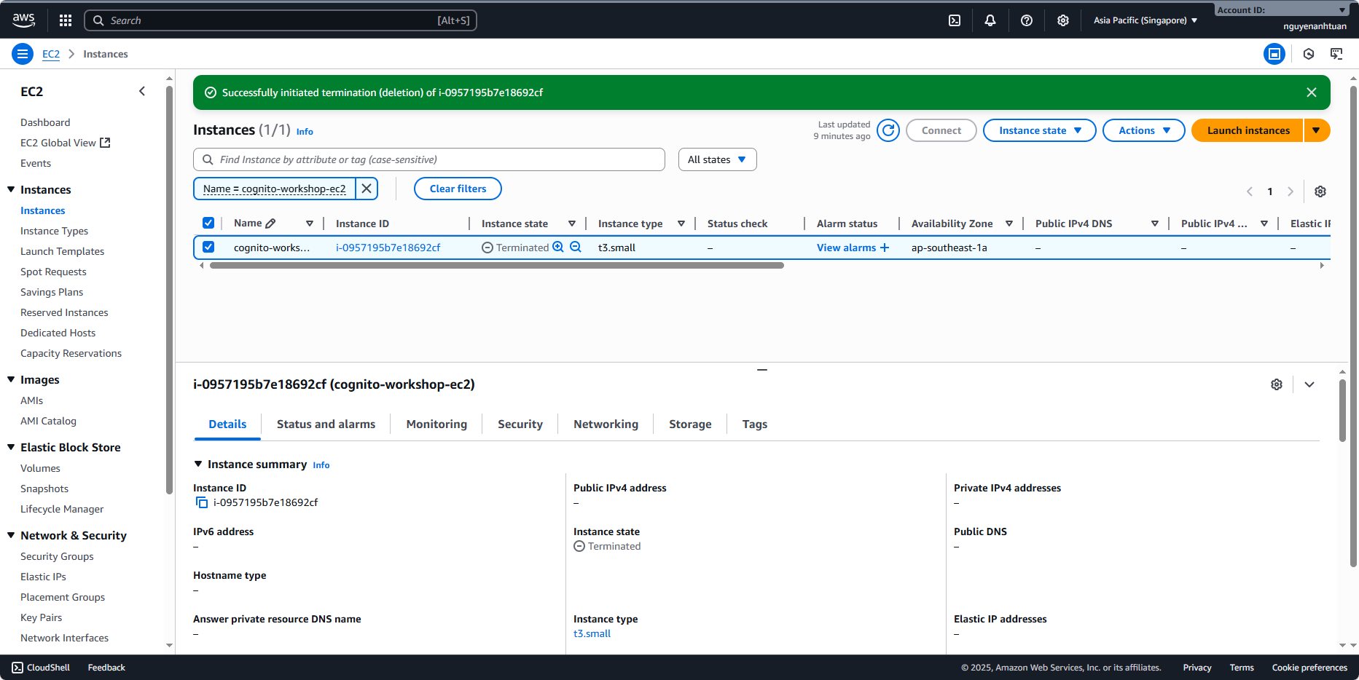Open the notifications bell

tap(990, 20)
